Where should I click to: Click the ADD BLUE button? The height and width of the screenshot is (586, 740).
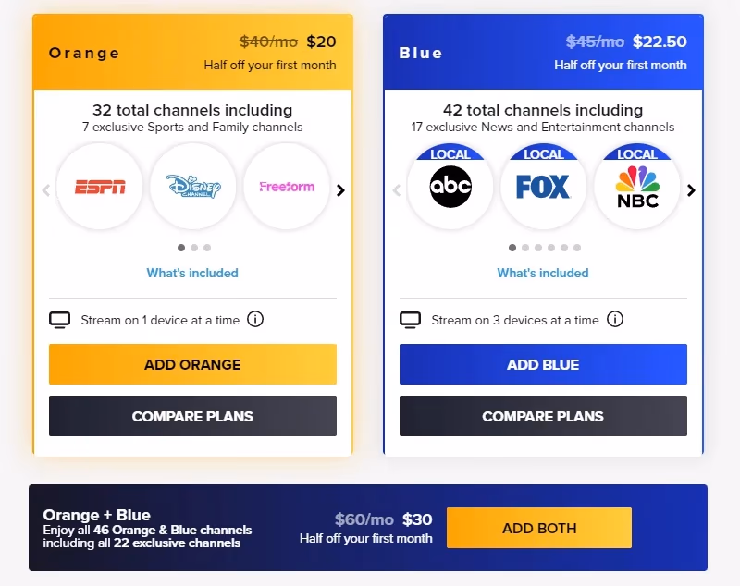coord(543,364)
